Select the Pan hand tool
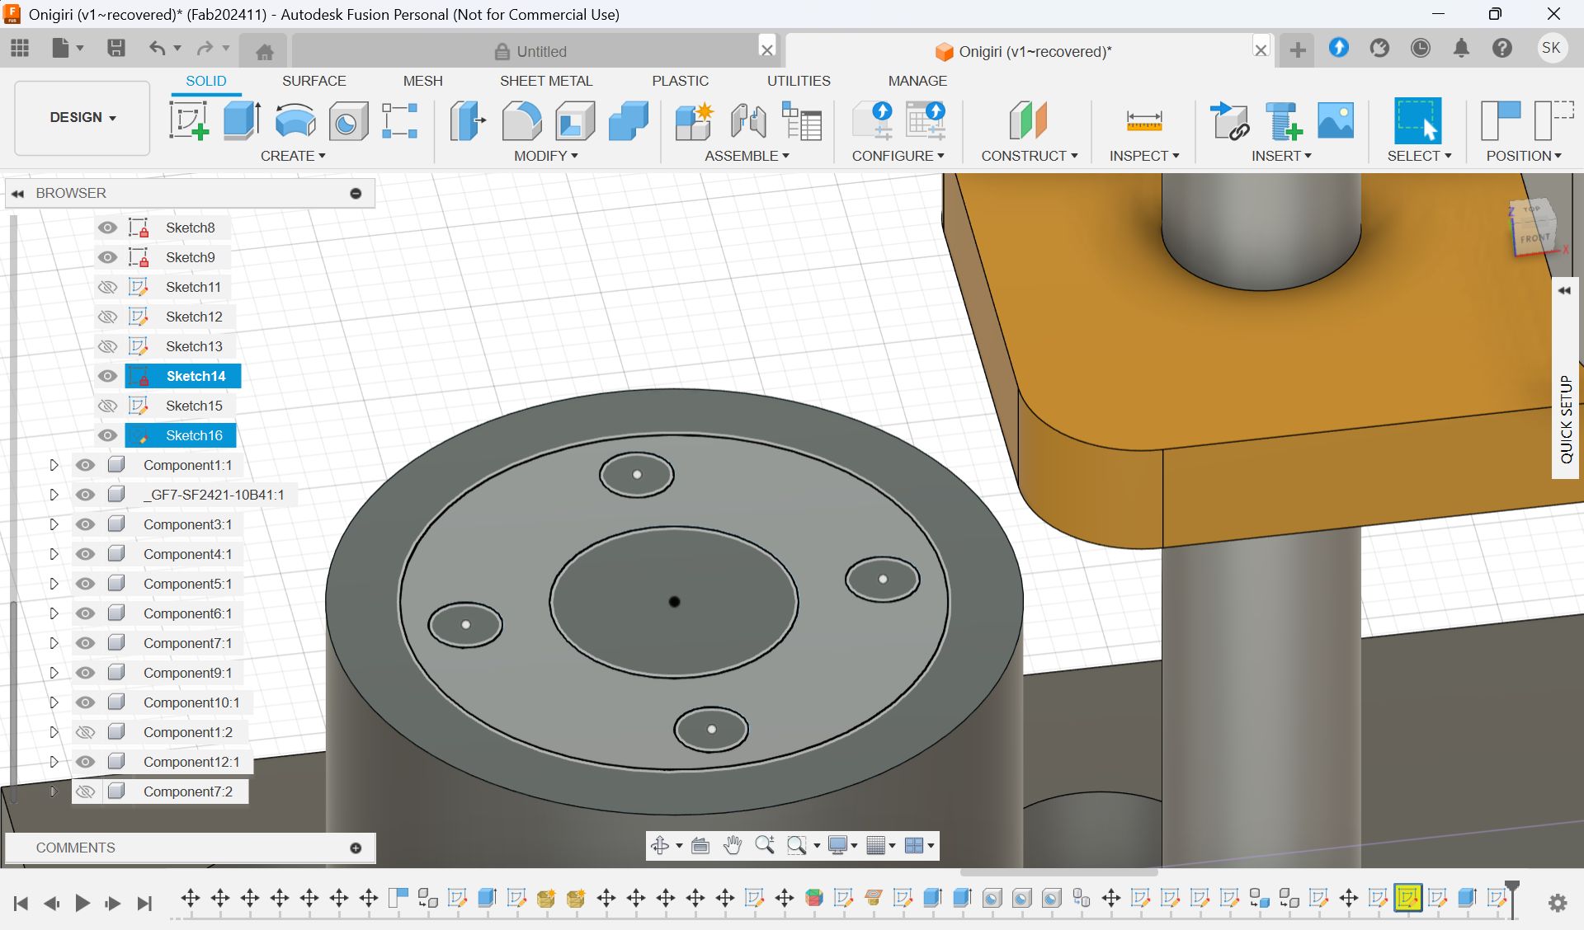Viewport: 1584px width, 930px height. pos(732,845)
